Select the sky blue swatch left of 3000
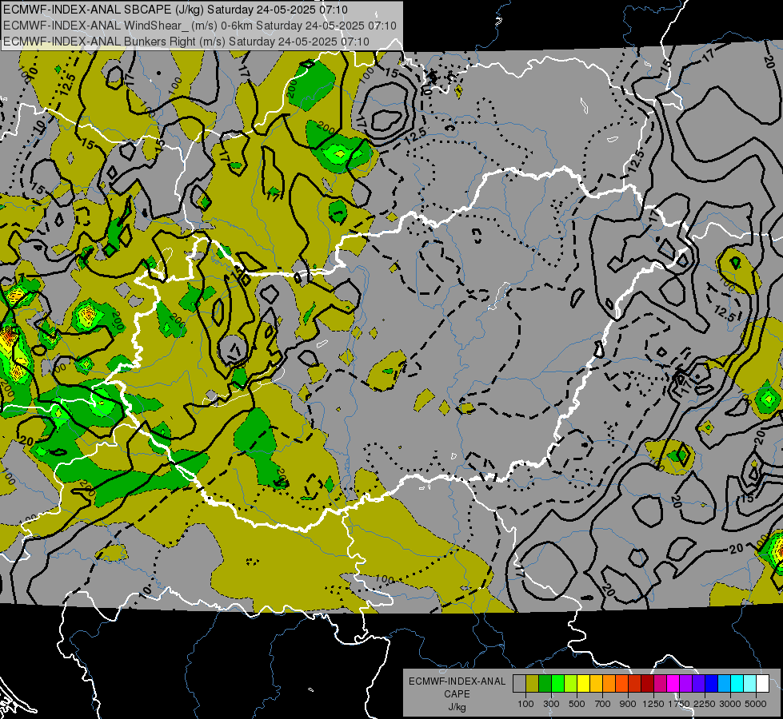783x719 pixels. 724,683
